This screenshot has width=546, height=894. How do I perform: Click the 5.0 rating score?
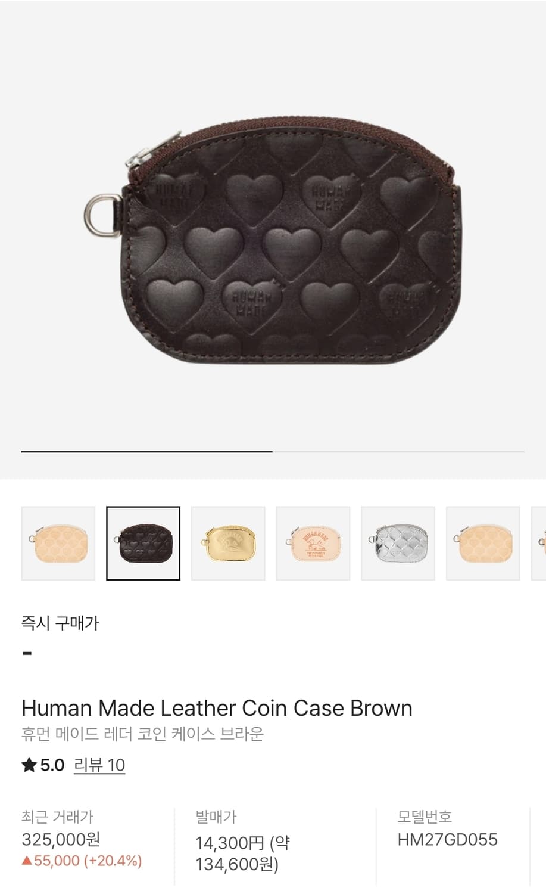52,765
